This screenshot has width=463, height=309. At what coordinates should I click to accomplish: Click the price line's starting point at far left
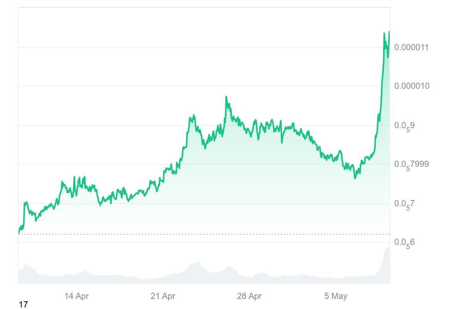point(19,233)
